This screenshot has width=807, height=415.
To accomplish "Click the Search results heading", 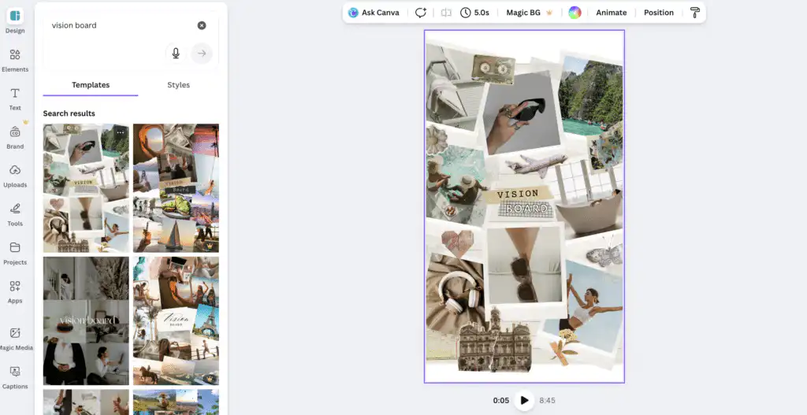I will click(x=69, y=113).
